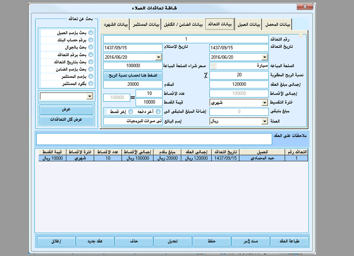This screenshot has width=354, height=256.
Task: Click spinner beside السلعة المباعه field
Action: click(x=214, y=66)
